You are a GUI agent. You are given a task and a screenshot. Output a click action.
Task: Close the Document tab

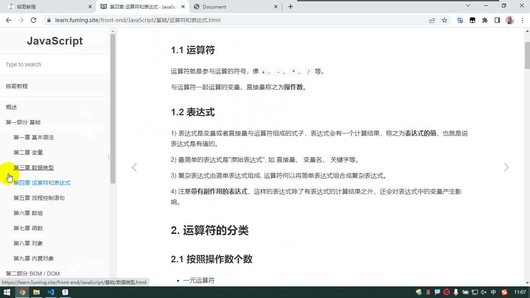pos(276,7)
